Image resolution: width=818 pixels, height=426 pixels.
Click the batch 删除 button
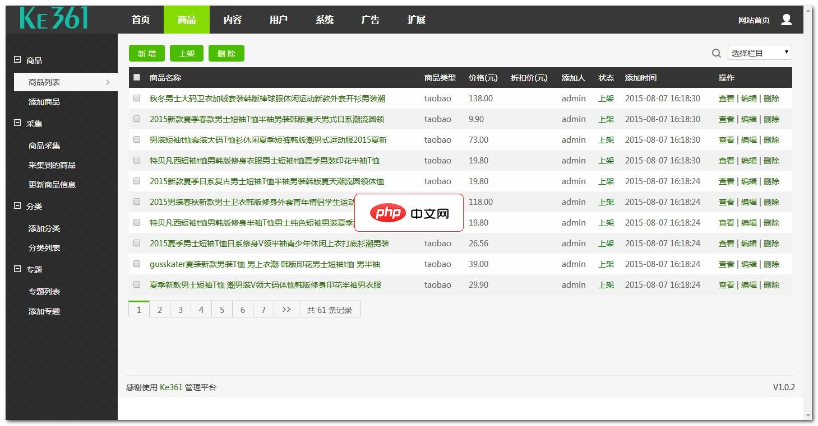pyautogui.click(x=227, y=53)
